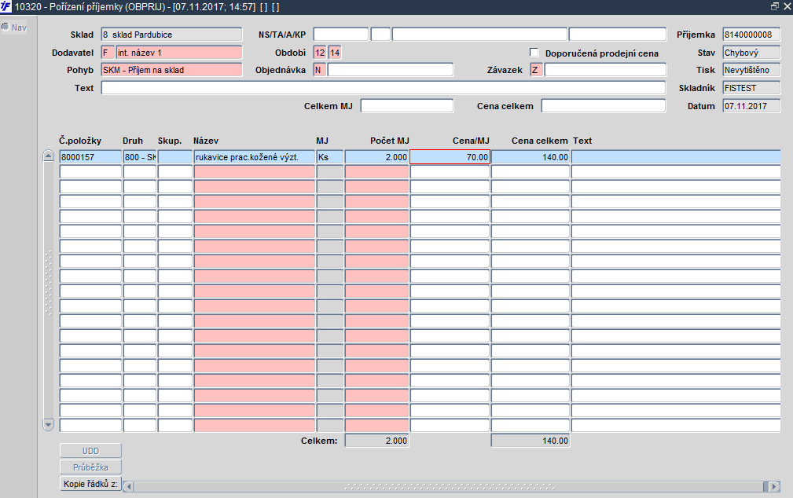The image size is (793, 498).
Task: Click the Dodavatel type field F
Action: pos(108,53)
